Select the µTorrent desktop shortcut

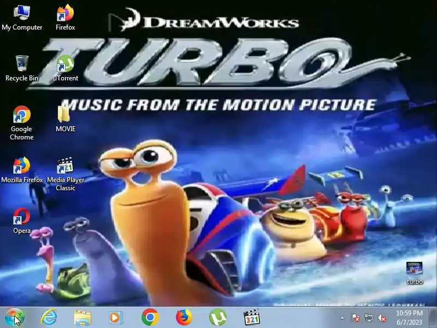pos(66,68)
